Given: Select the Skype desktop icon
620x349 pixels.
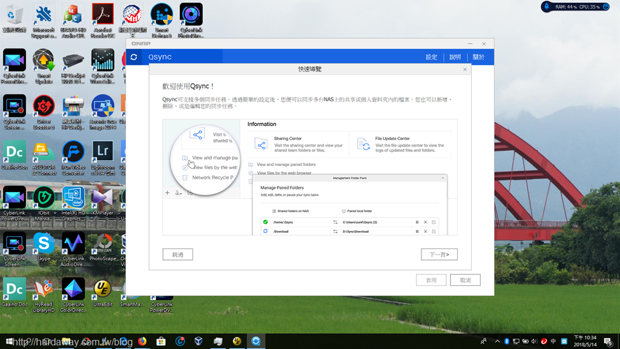Looking at the screenshot, I should (x=44, y=247).
